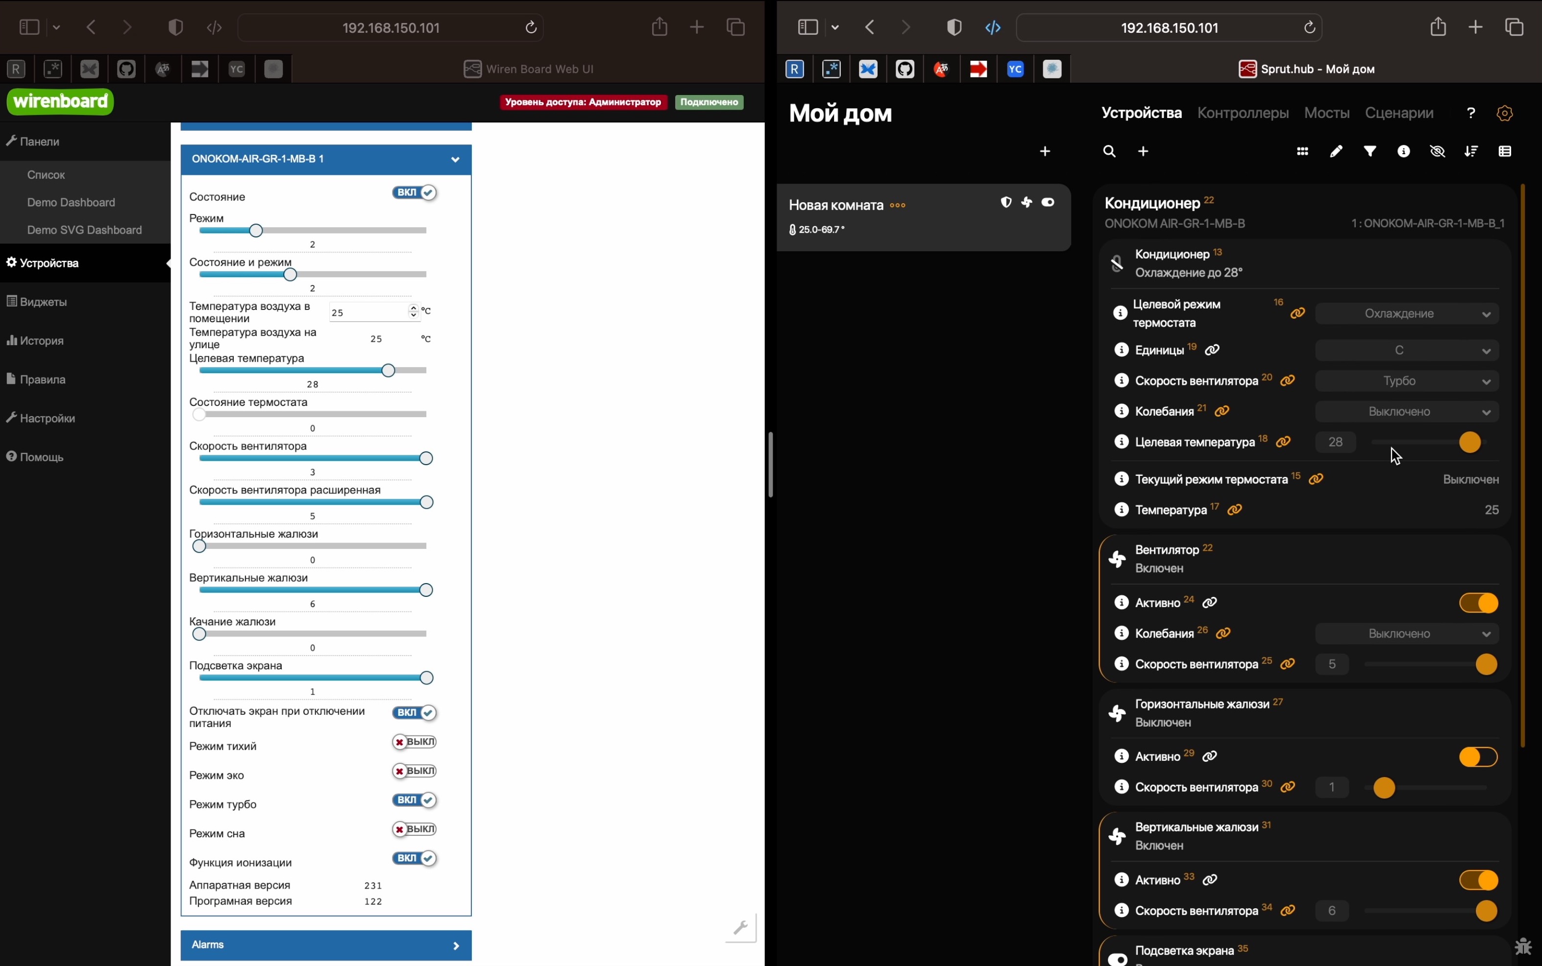Toggle Активно switch for Горизонтальные жалюзи
The image size is (1542, 966).
click(x=1478, y=757)
